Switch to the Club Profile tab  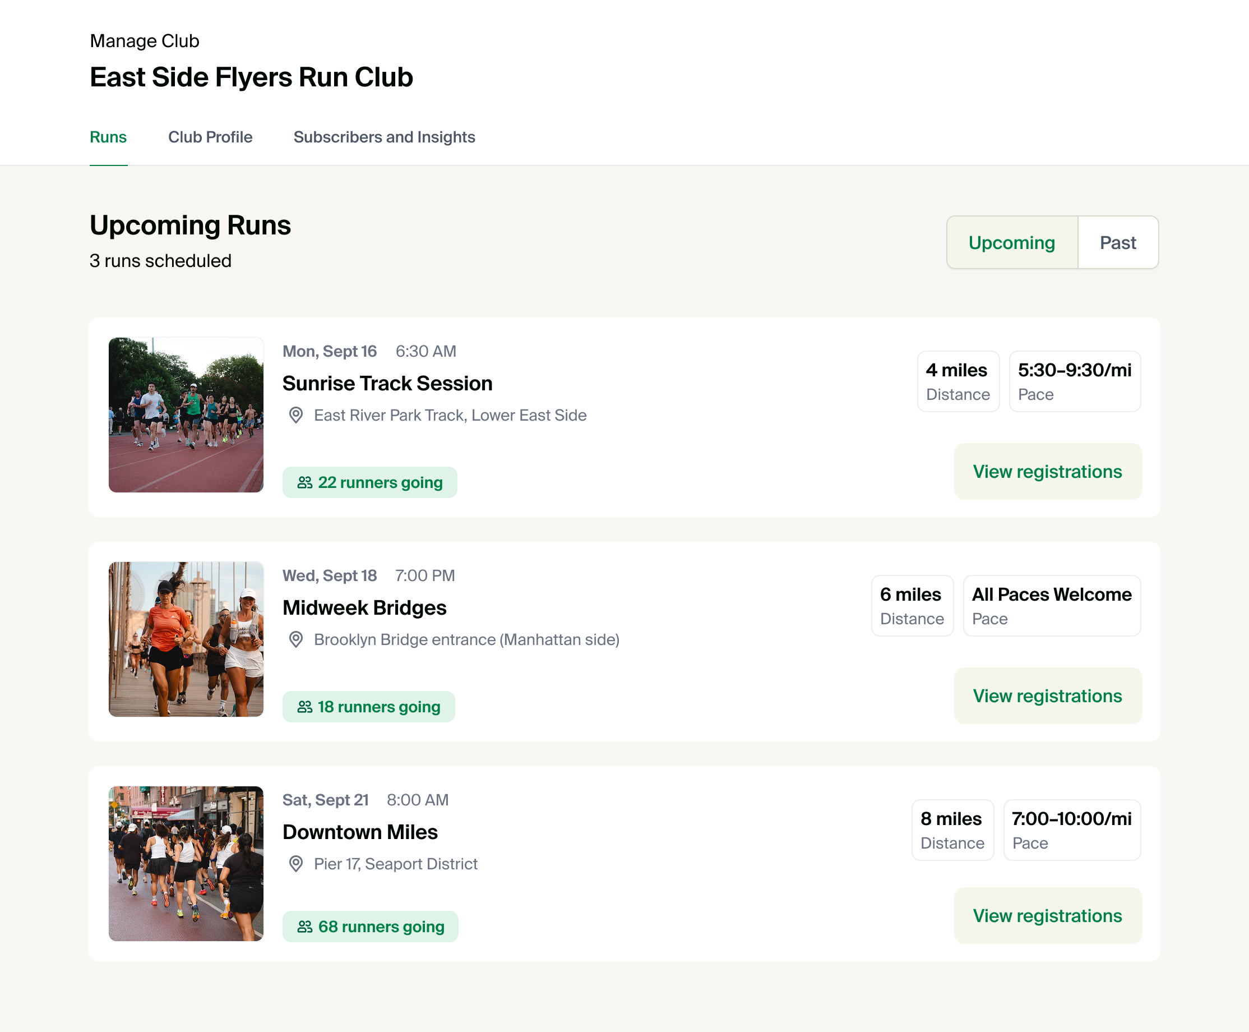[210, 137]
